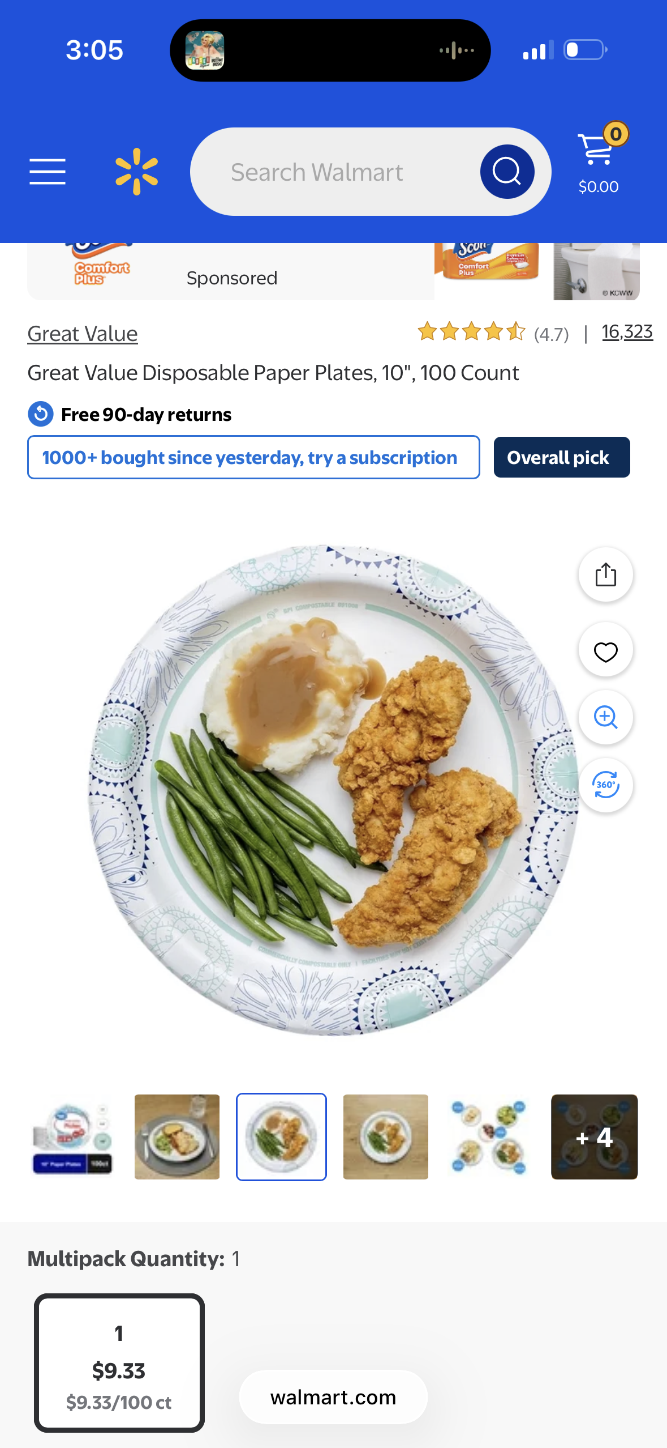This screenshot has height=1448, width=667.
Task: Select the packaging box thumbnail
Action: tap(72, 1137)
